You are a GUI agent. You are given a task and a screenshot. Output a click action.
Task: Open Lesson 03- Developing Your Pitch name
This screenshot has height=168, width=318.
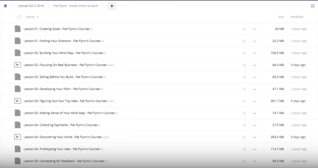tap(63, 89)
